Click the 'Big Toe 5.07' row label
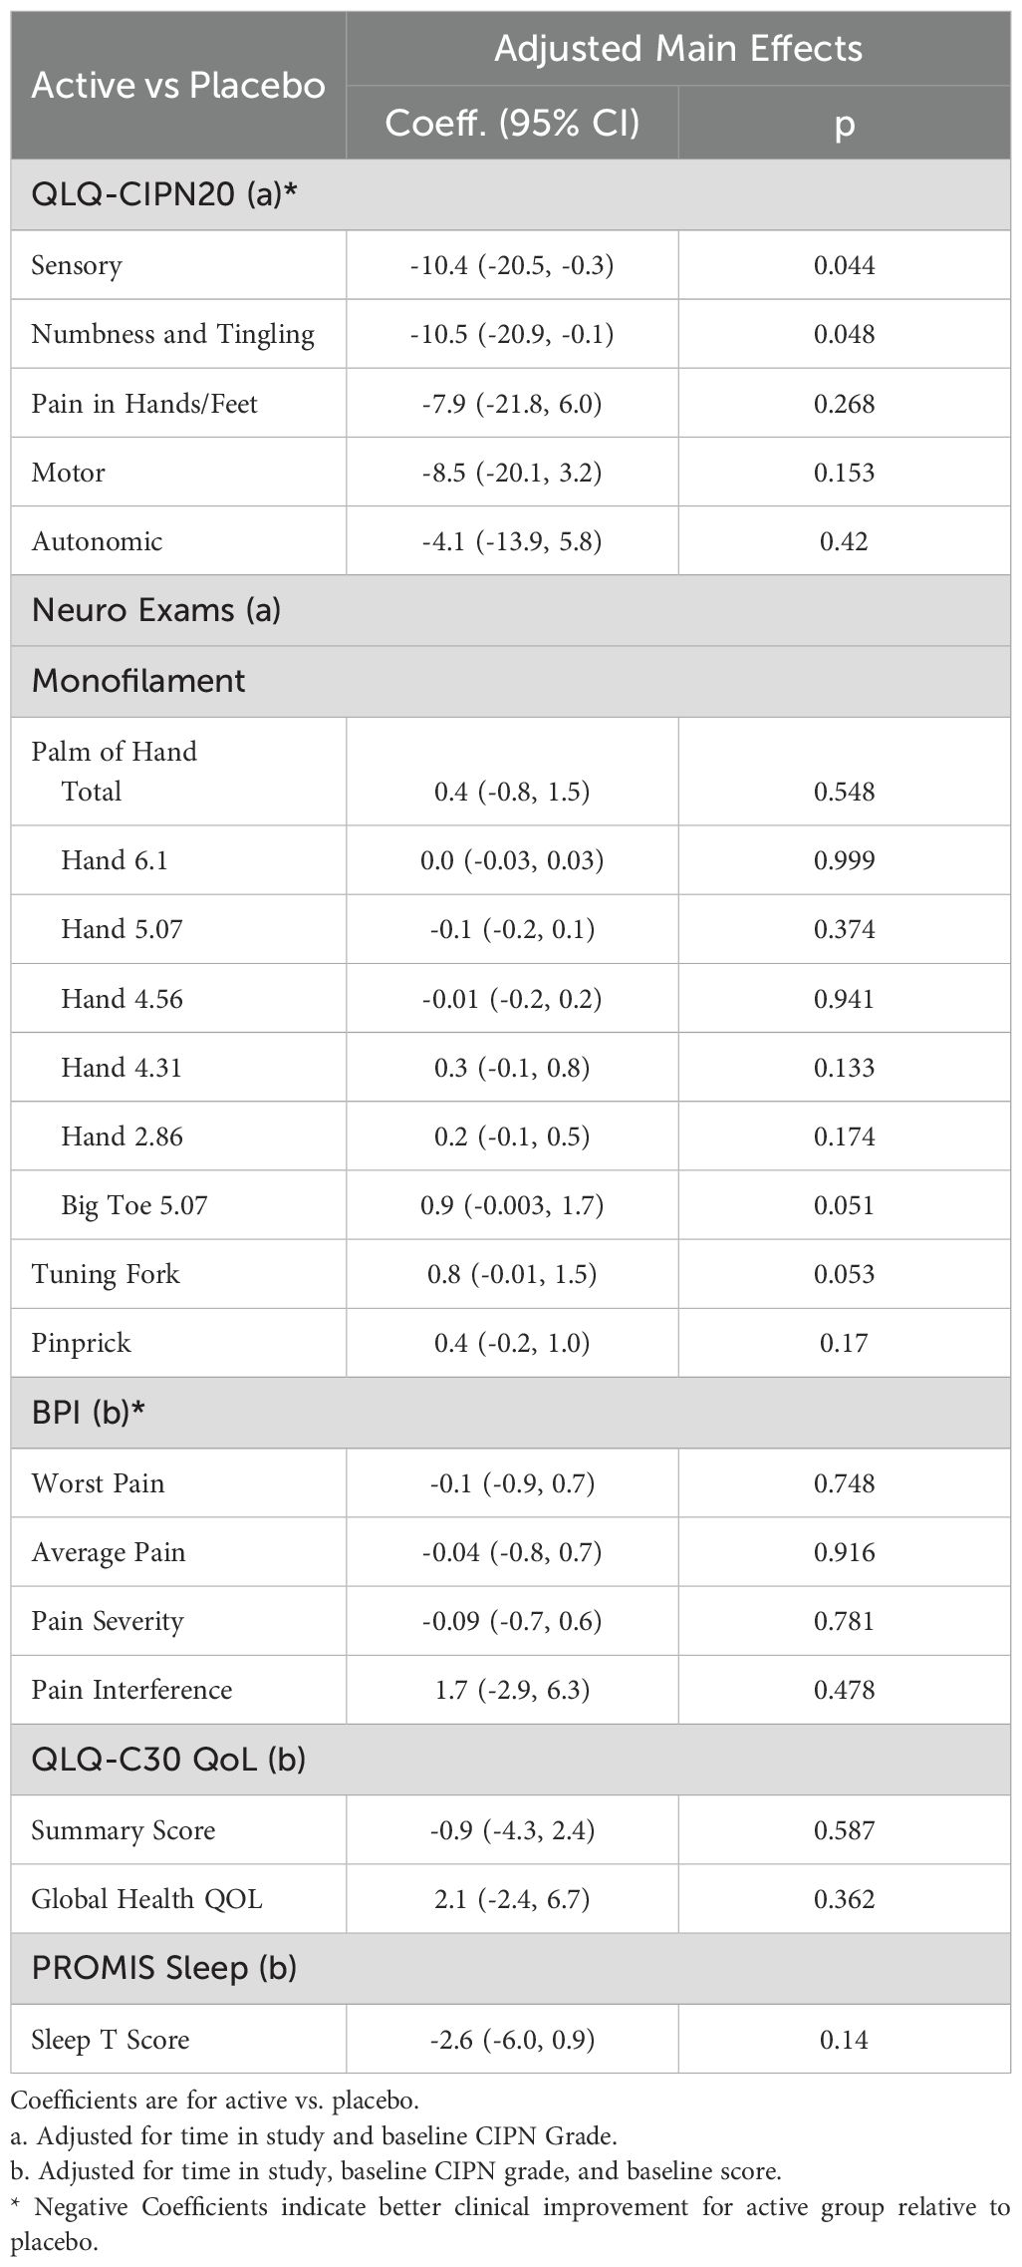This screenshot has width=1022, height=2267. coord(134,1205)
